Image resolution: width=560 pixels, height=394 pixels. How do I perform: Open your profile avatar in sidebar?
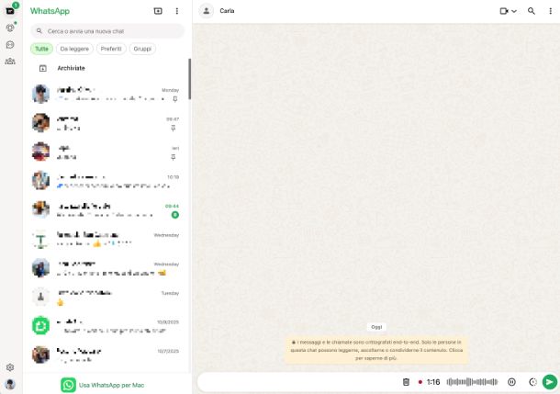coord(10,384)
